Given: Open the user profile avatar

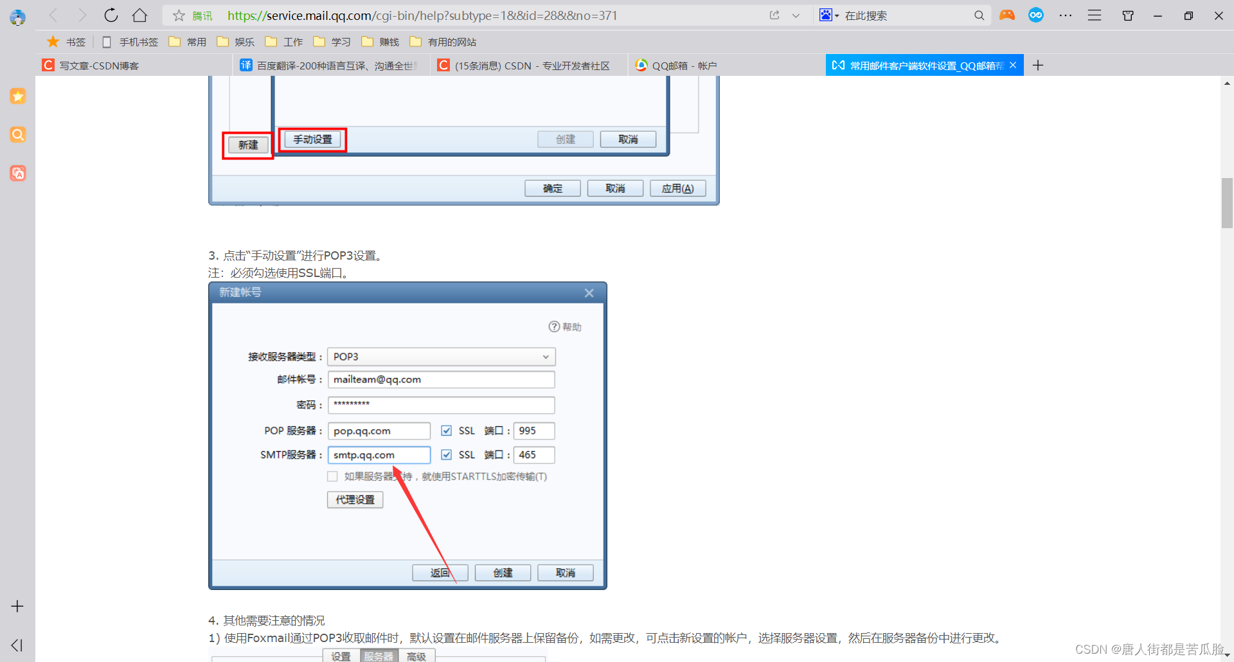Looking at the screenshot, I should 17,17.
